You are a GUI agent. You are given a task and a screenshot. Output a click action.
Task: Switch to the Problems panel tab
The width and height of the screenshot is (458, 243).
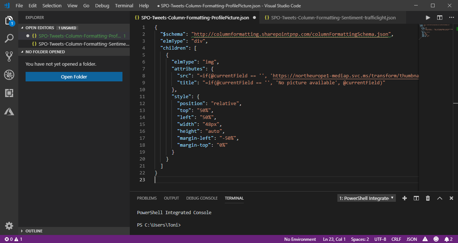(147, 198)
